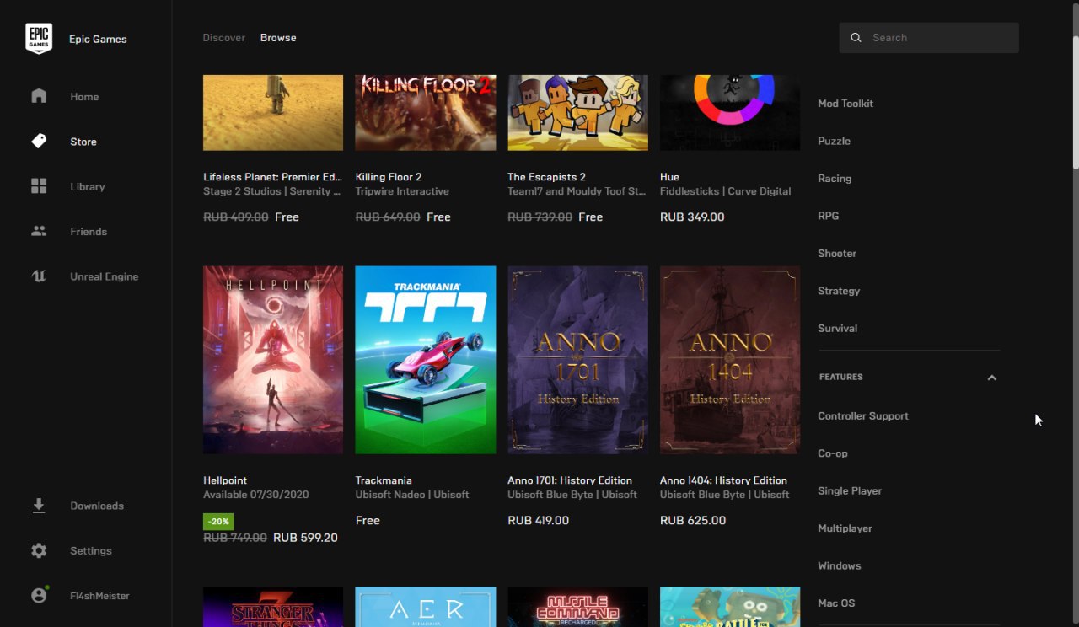Switch to the Discover tab
This screenshot has height=627, width=1079.
[224, 38]
